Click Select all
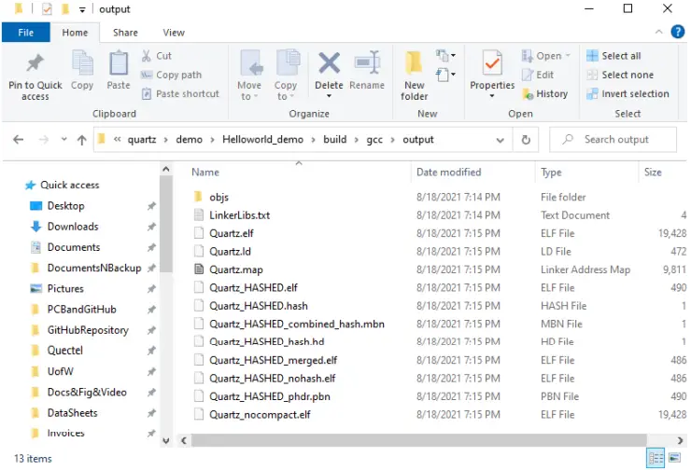 coord(613,56)
